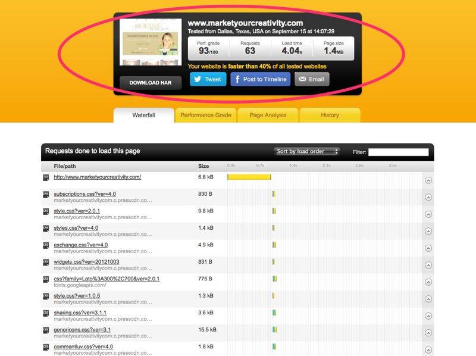
Task: Expand details for sharing.css row
Action: pos(428,316)
